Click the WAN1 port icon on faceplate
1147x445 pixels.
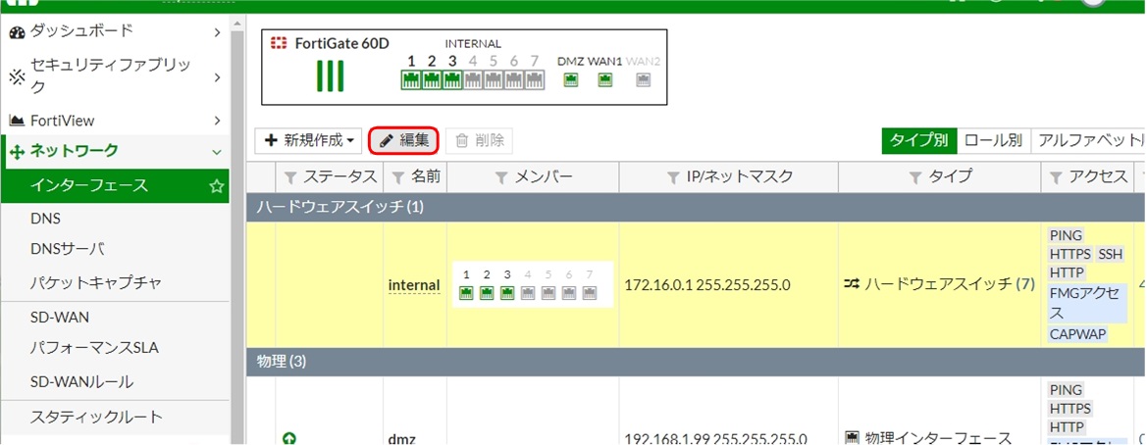[604, 80]
